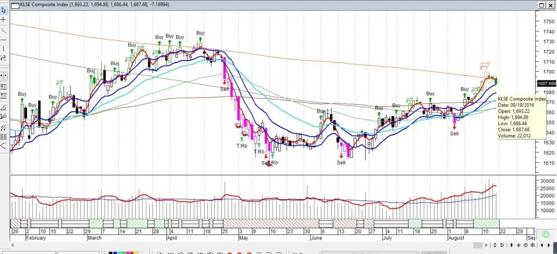Restore the chart window size
This screenshot has height=254, width=557.
pyautogui.click(x=541, y=5)
